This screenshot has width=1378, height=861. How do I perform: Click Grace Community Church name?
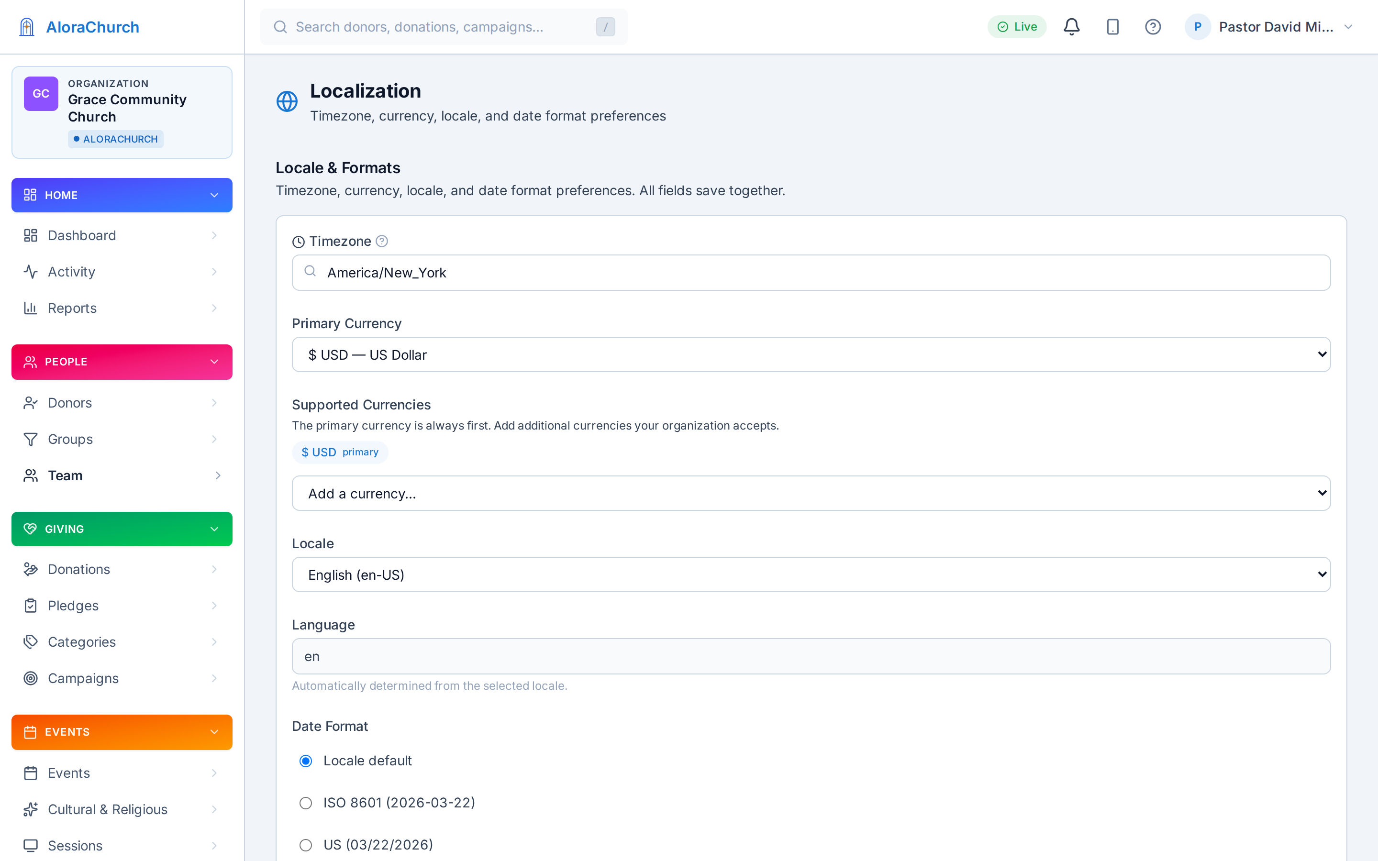pyautogui.click(x=128, y=108)
